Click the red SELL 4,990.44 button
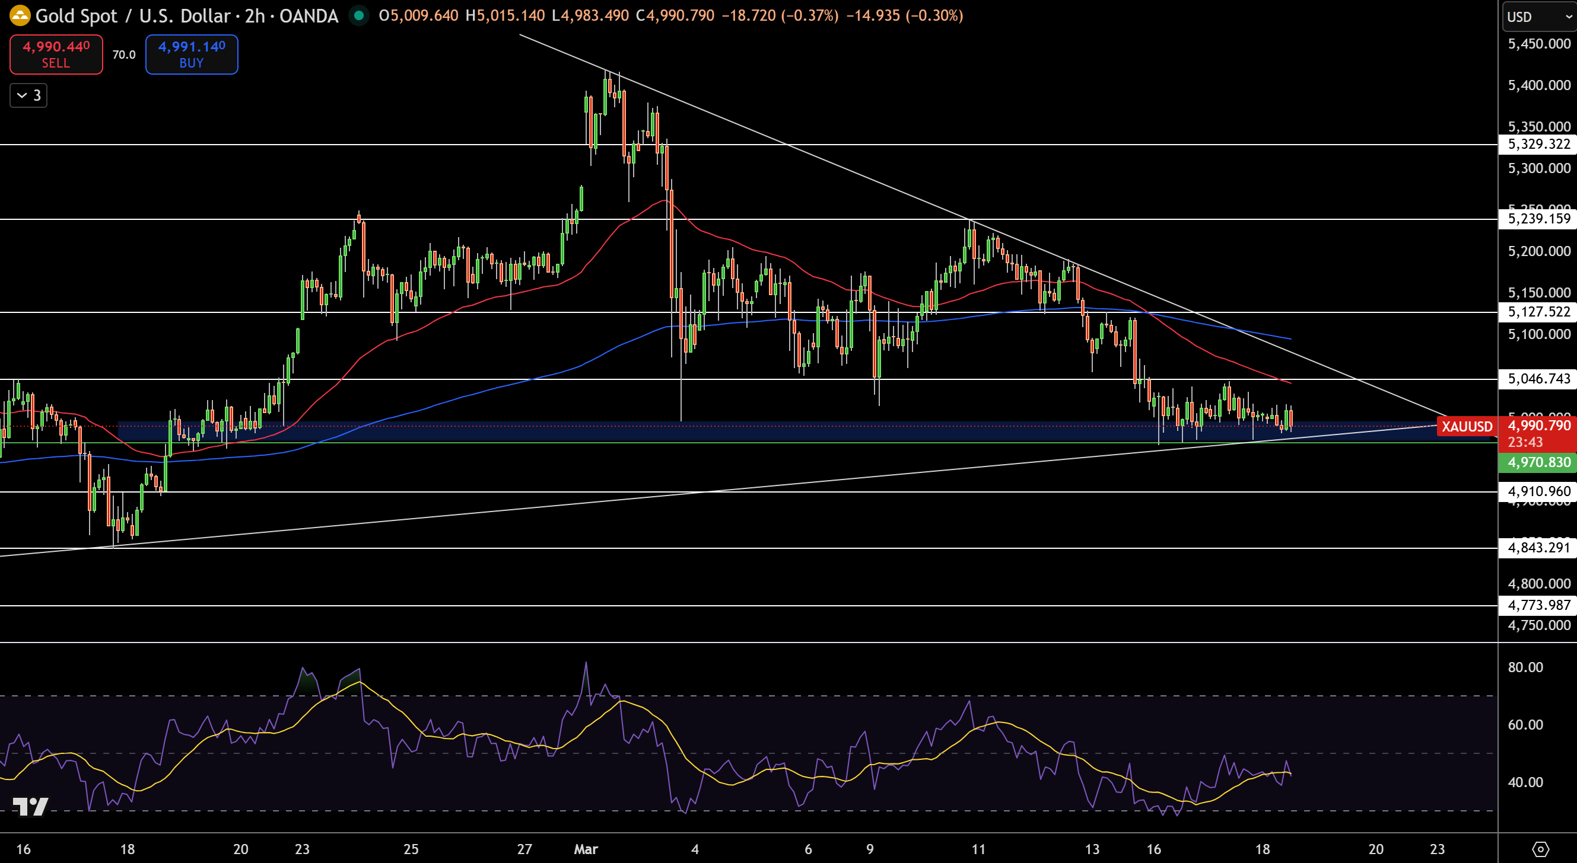 (56, 55)
